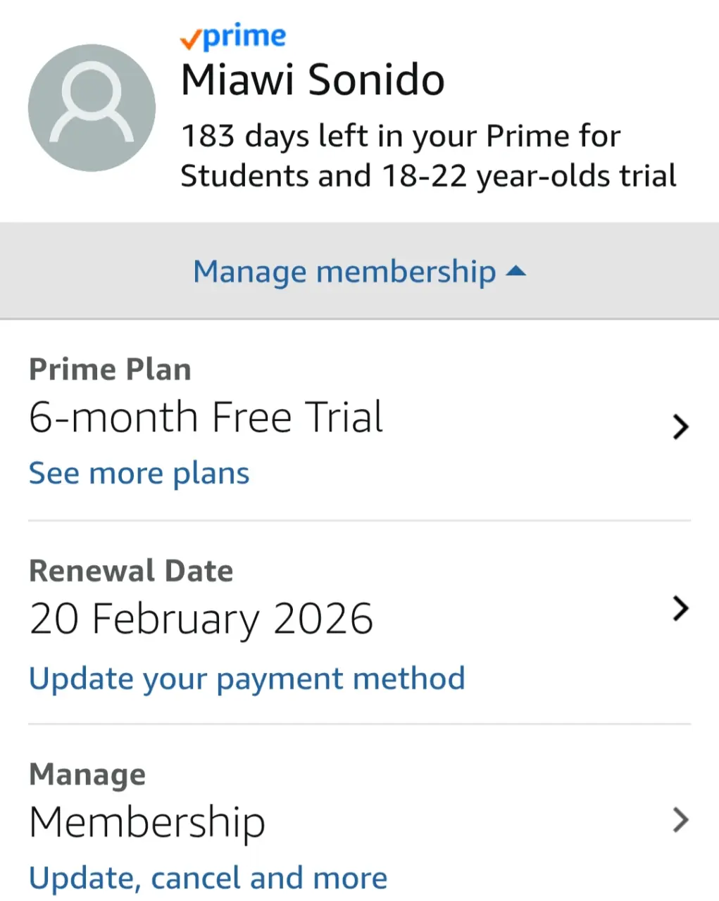Click the Miawi Sonido account name

tap(313, 80)
